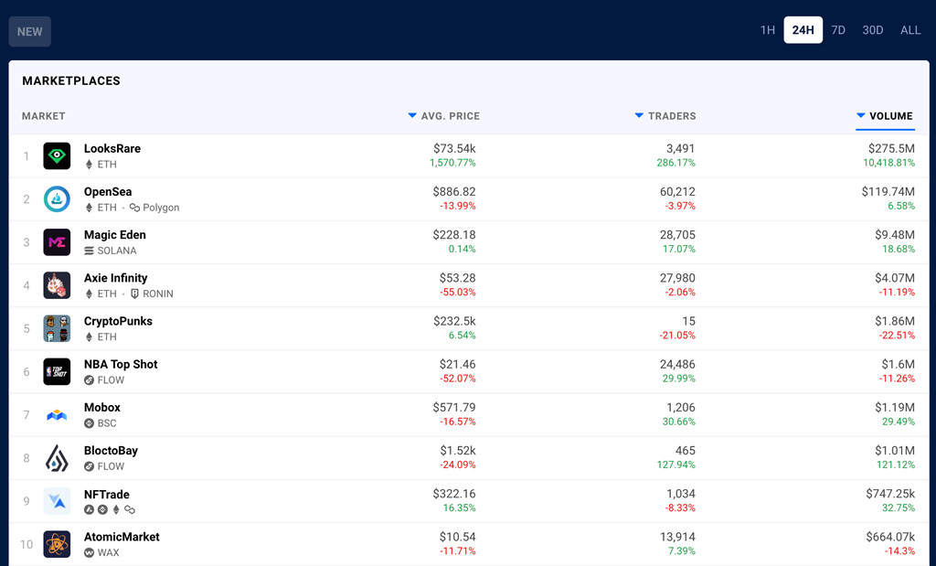Click the OpenSea sailboat logo
Image resolution: width=936 pixels, height=566 pixels.
click(57, 198)
